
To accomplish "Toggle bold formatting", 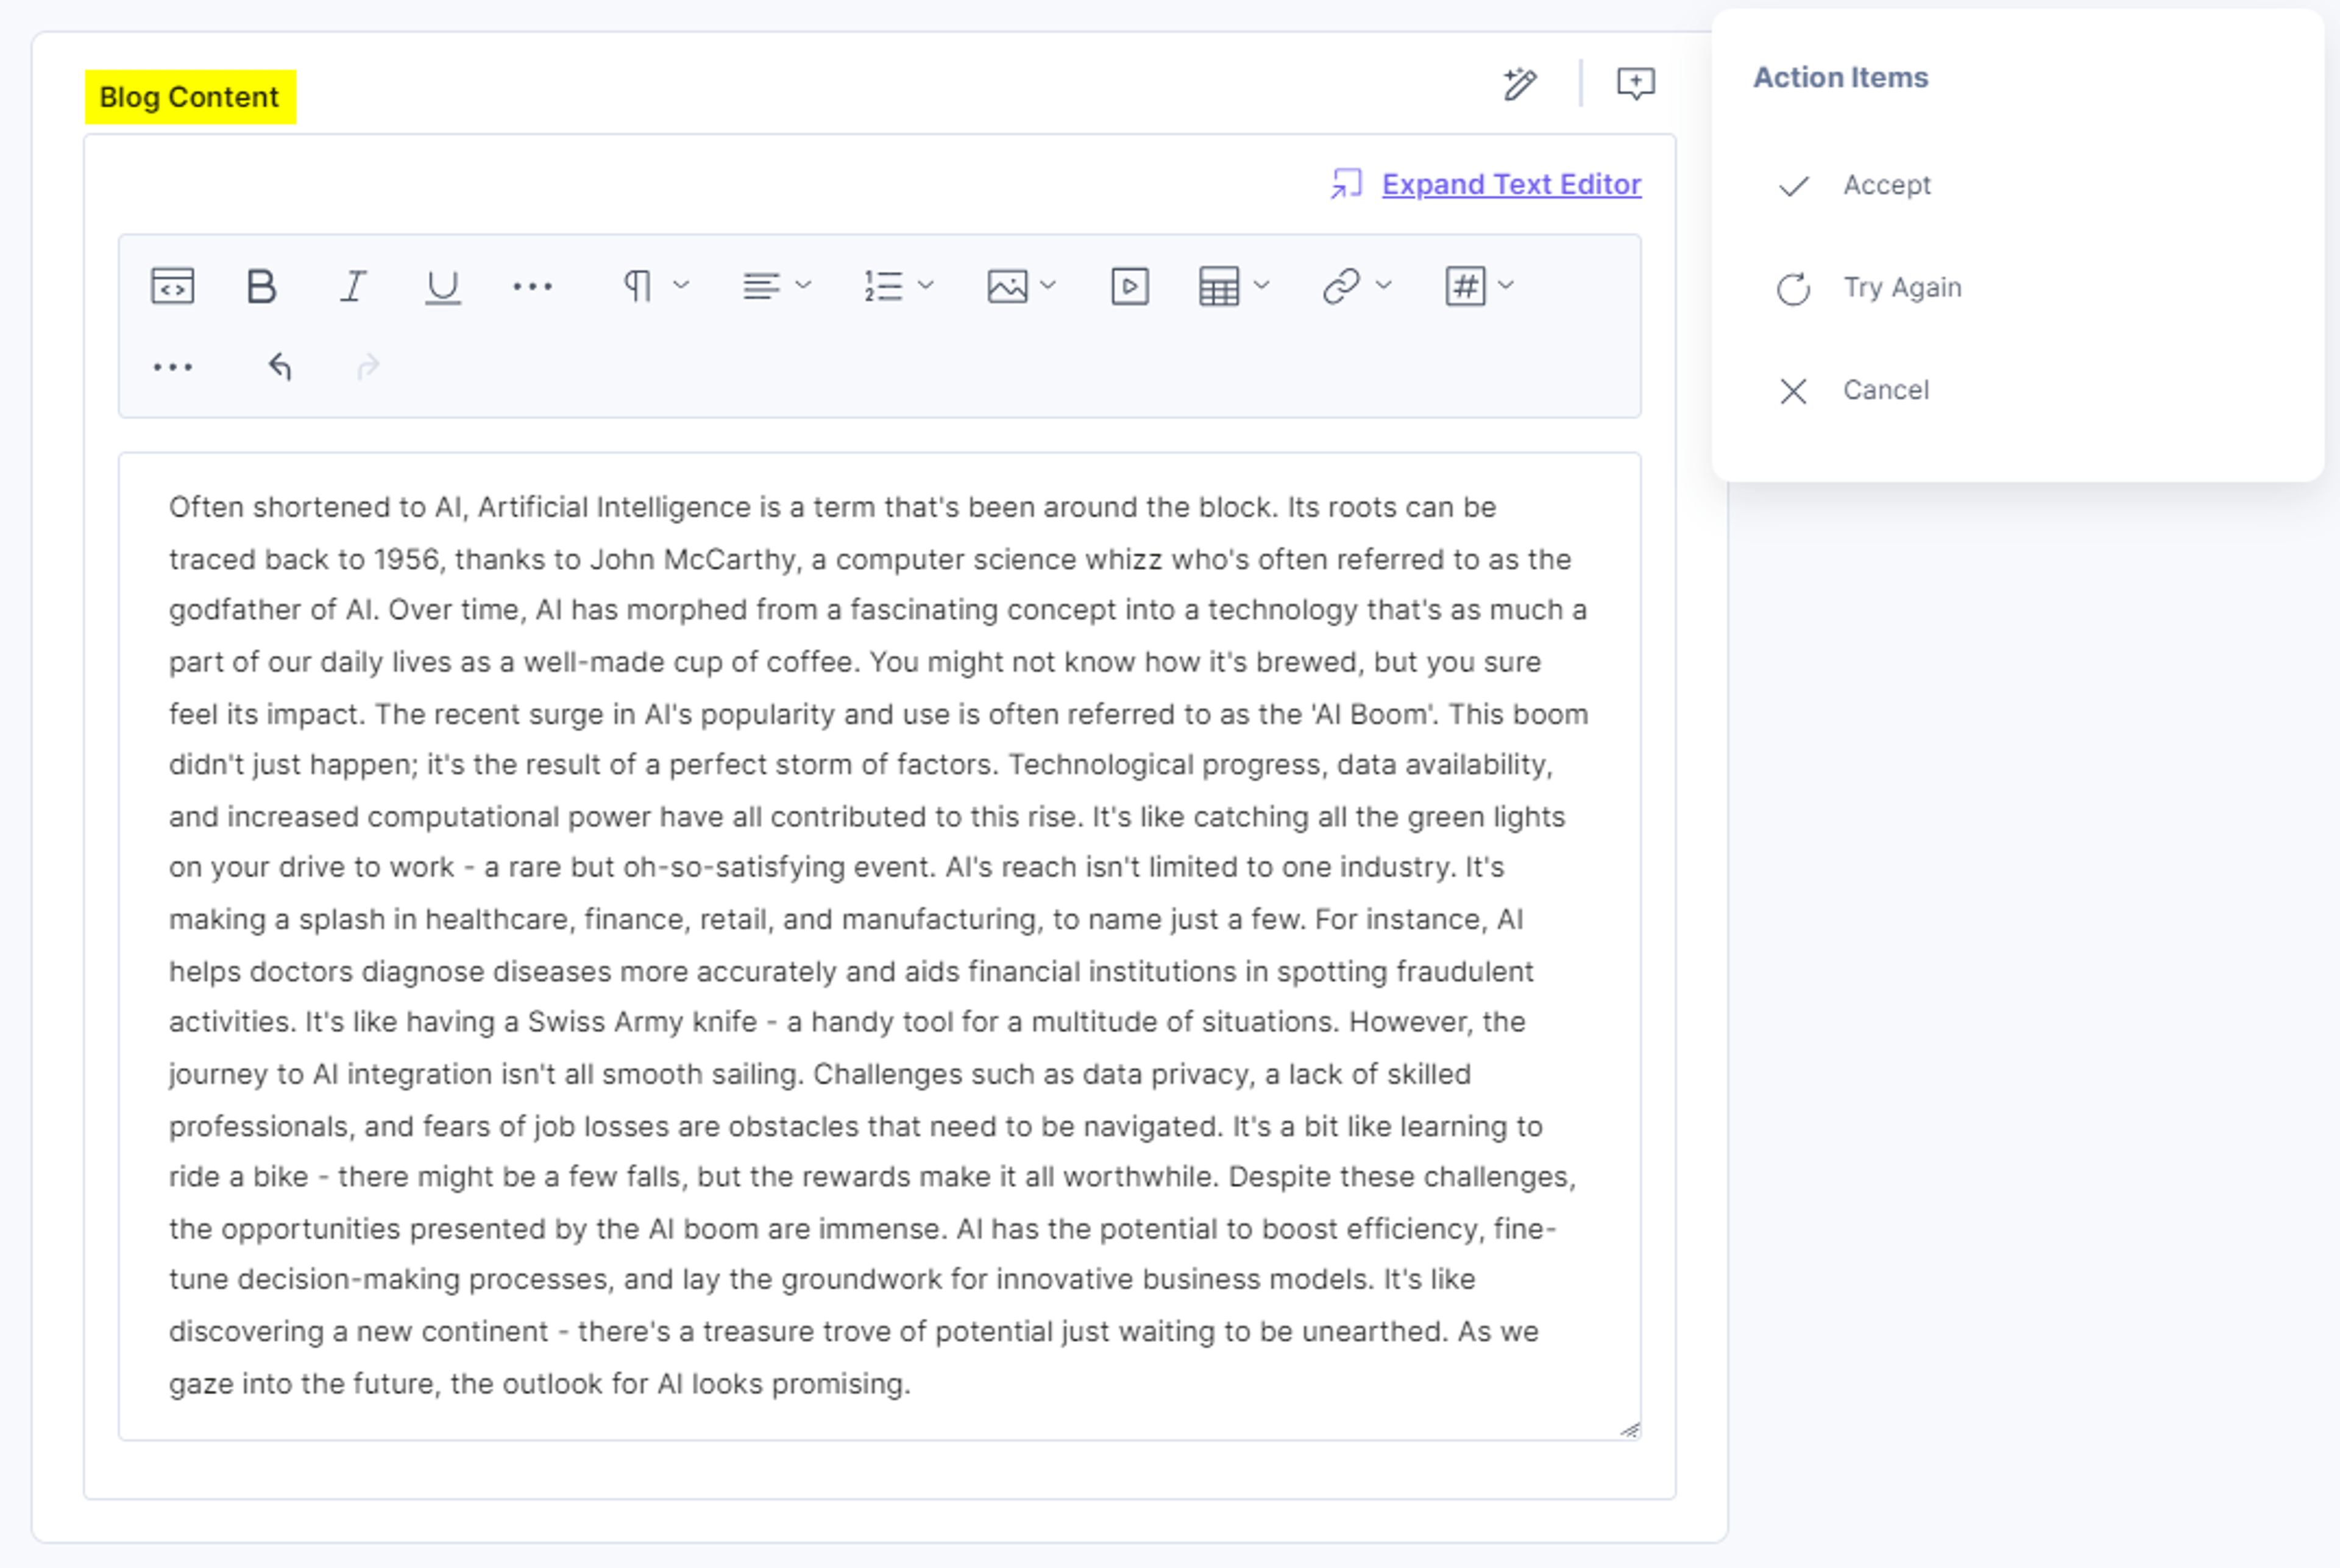I will pos(262,286).
